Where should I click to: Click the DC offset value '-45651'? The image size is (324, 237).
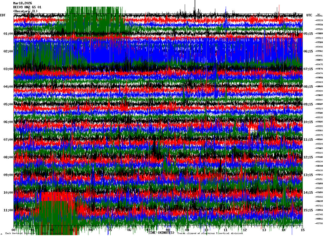pyautogui.click(x=319, y=179)
